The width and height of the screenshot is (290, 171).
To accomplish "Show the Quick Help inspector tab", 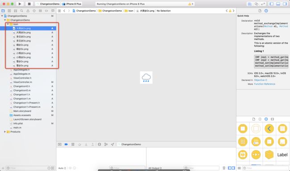I will [266, 11].
